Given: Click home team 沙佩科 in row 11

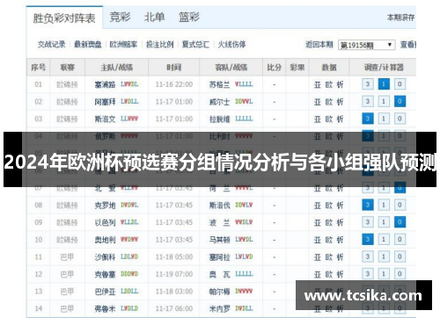Looking at the screenshot, I should click(105, 257).
